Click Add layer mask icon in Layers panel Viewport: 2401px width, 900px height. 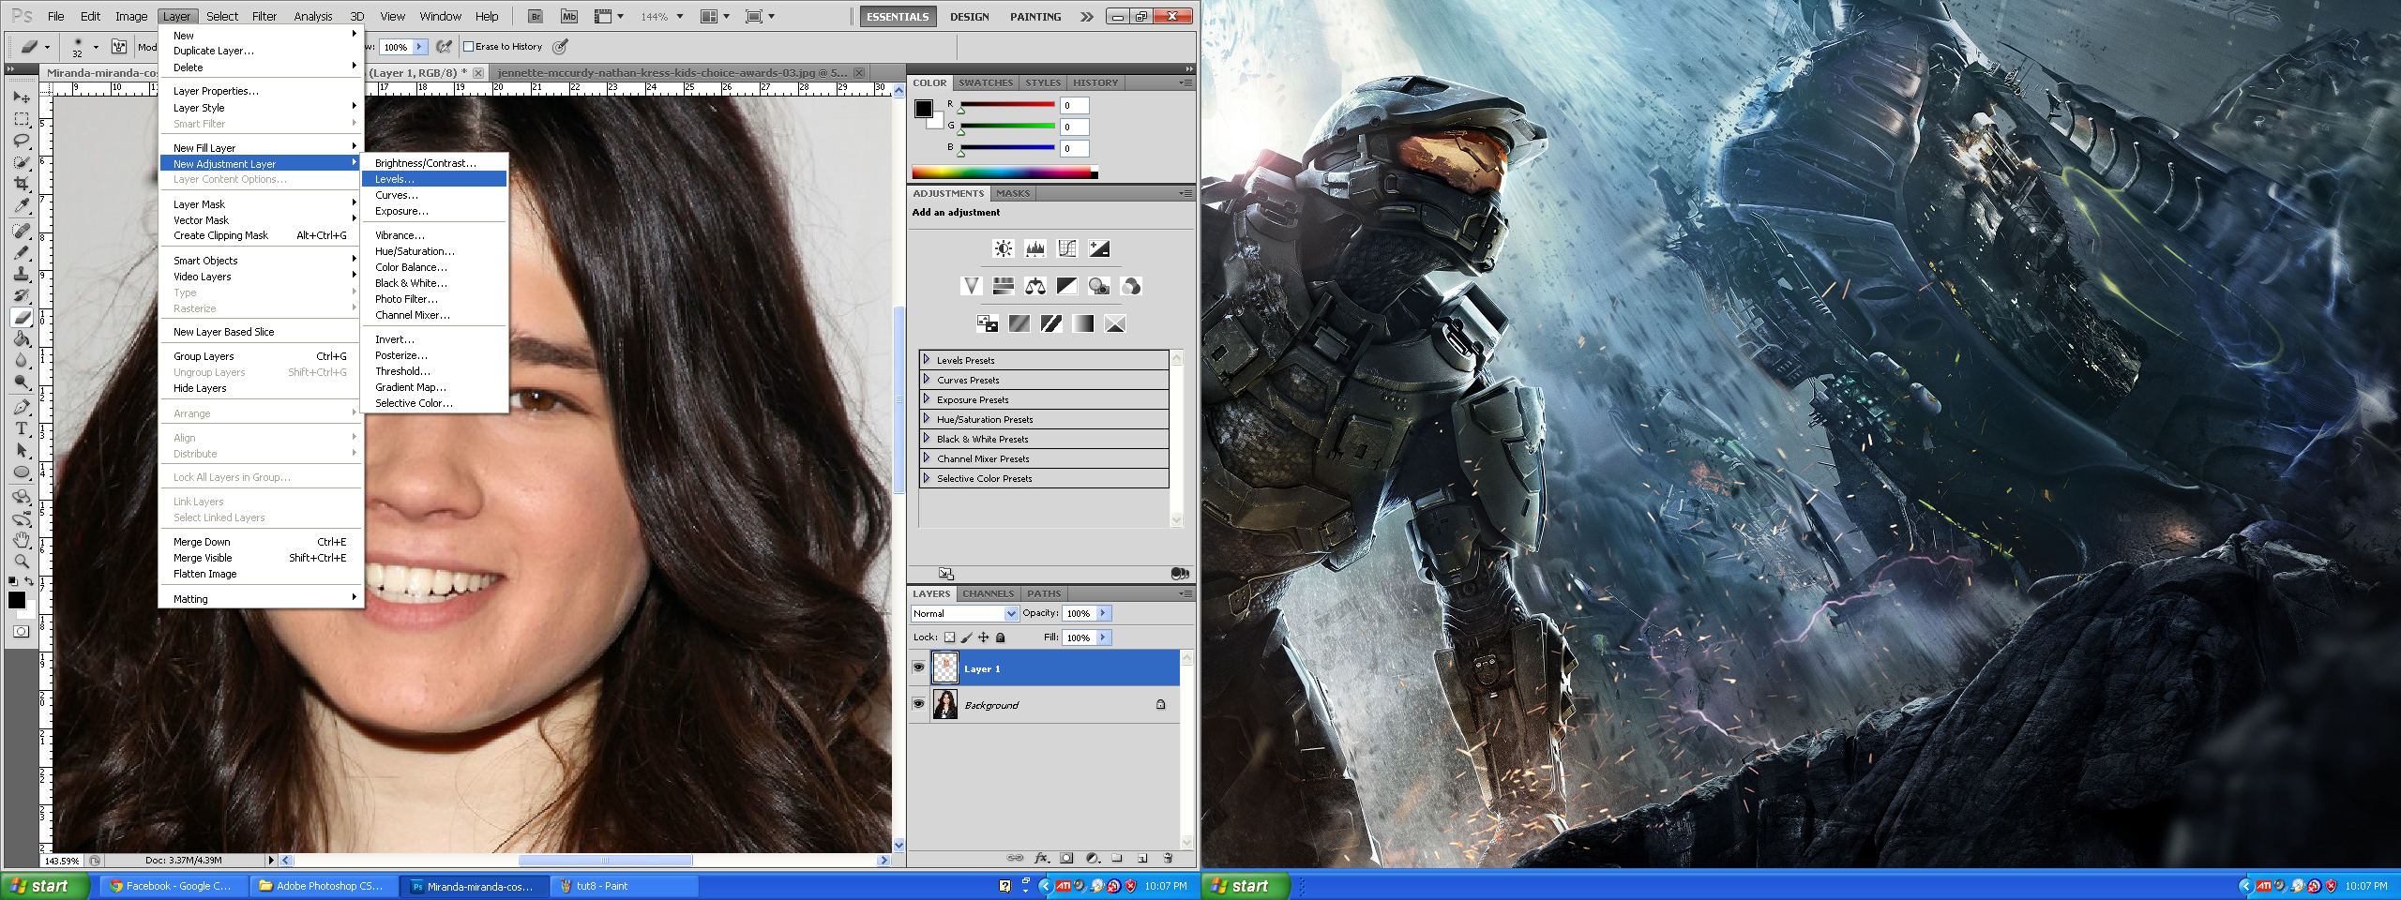coord(1066,858)
